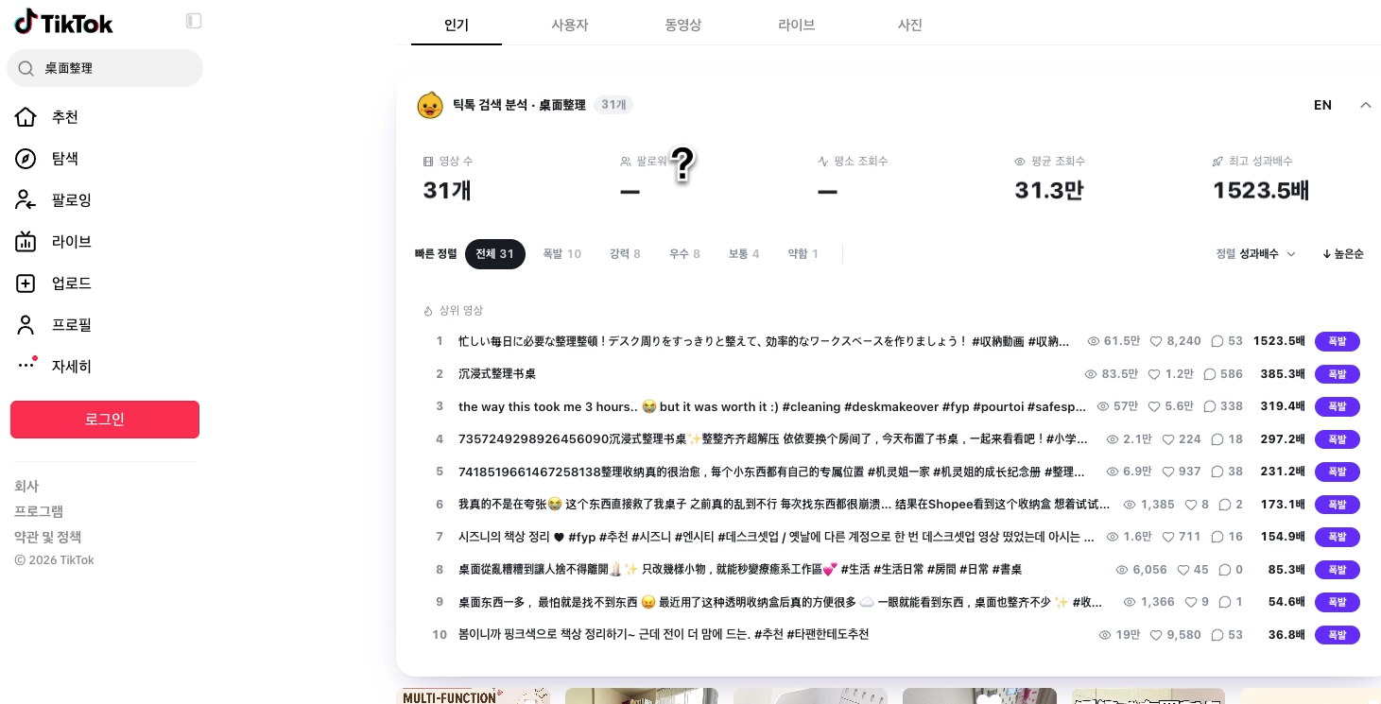
Task: Switch to the 라이브 tab
Action: (x=797, y=26)
